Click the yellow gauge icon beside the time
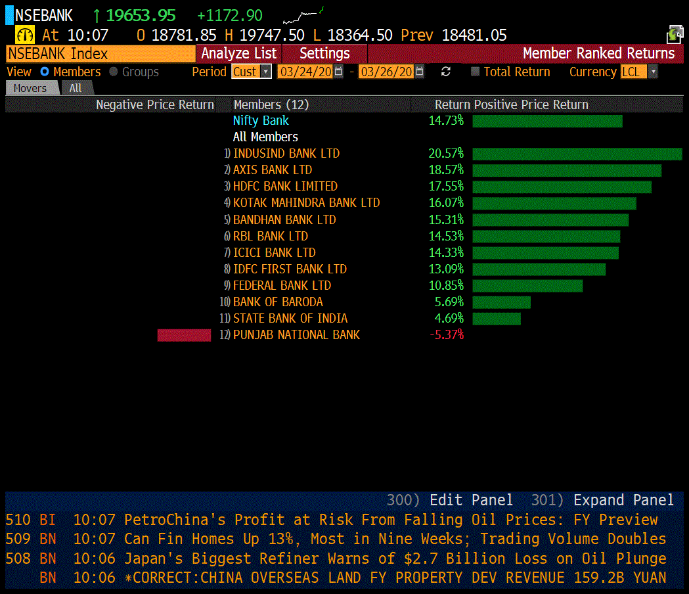The width and height of the screenshot is (689, 594). click(25, 35)
